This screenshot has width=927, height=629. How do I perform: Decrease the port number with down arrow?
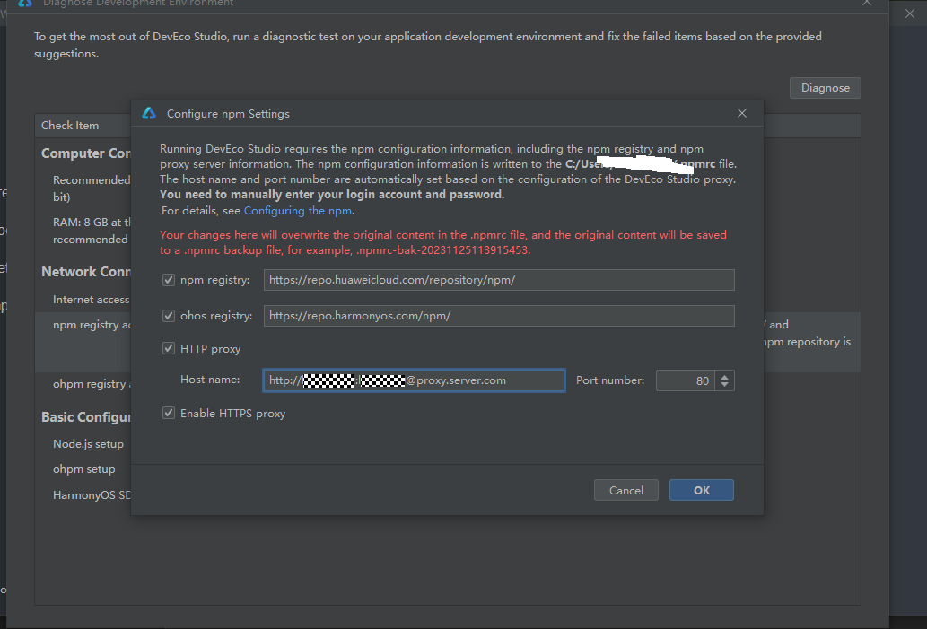(x=725, y=386)
